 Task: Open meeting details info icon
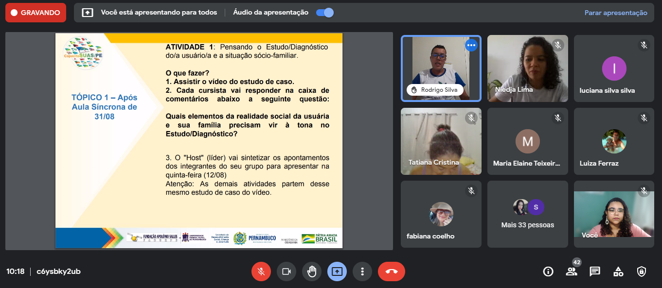(x=548, y=271)
